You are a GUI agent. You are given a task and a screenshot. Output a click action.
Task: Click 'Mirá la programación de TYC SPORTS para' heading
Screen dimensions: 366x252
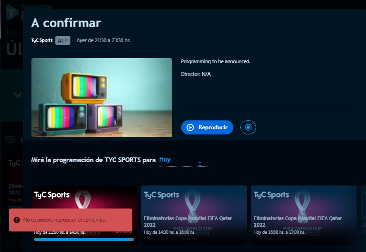pos(93,160)
